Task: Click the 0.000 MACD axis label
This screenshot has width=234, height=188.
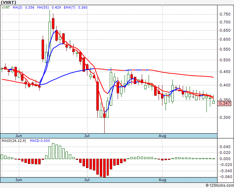Action: tap(225, 159)
